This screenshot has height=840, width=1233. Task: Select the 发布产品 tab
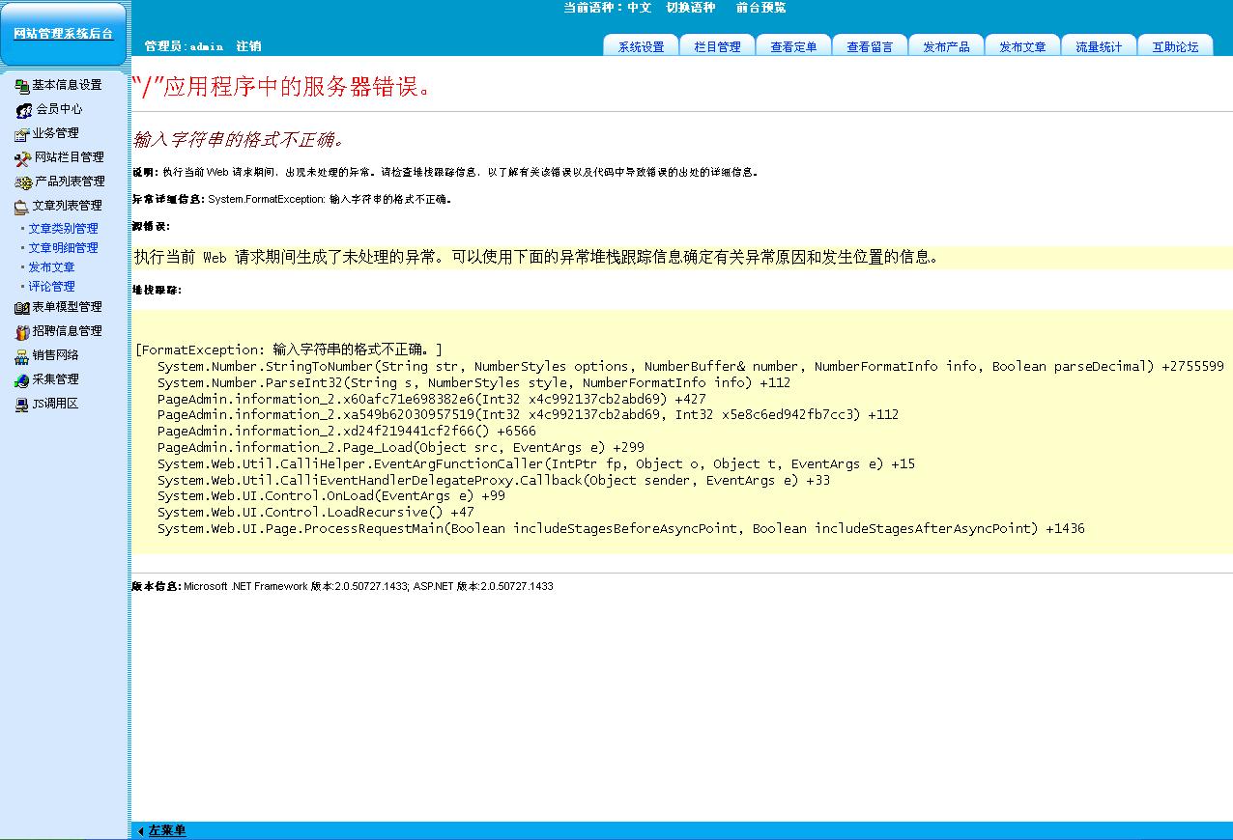coord(946,46)
